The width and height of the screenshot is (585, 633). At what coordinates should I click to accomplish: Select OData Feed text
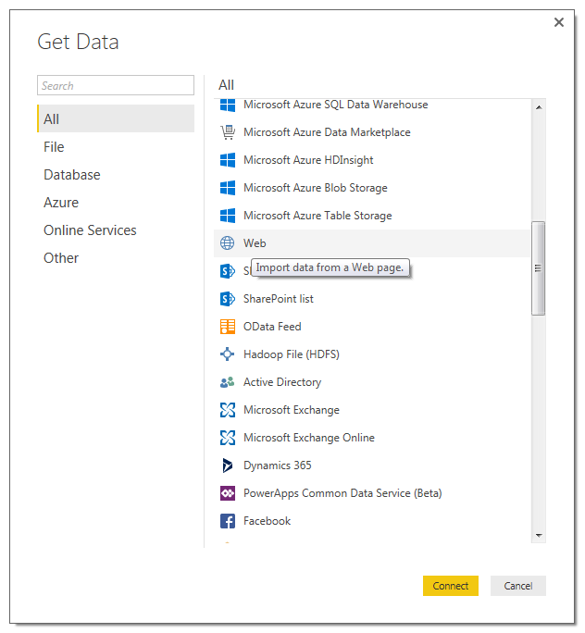pos(272,327)
